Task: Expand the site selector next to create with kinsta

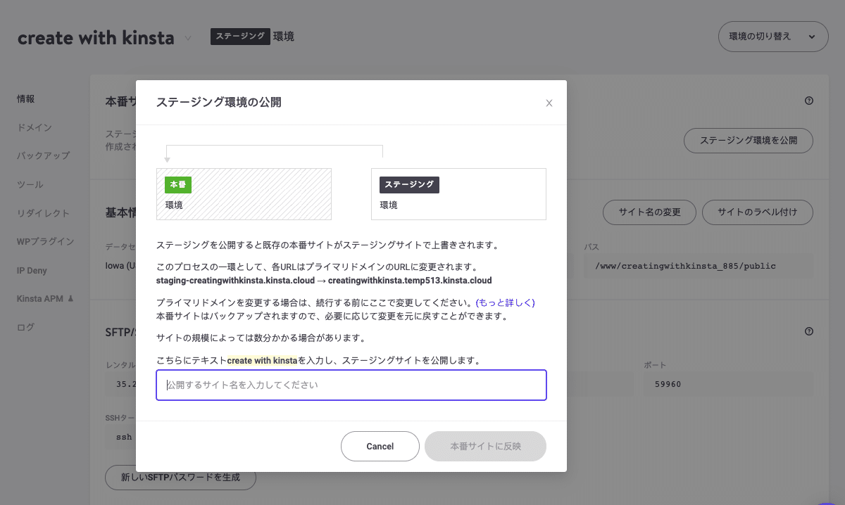Action: pyautogui.click(x=187, y=38)
